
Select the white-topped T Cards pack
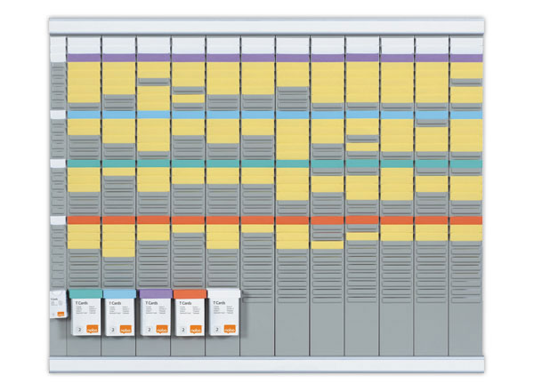224,314
